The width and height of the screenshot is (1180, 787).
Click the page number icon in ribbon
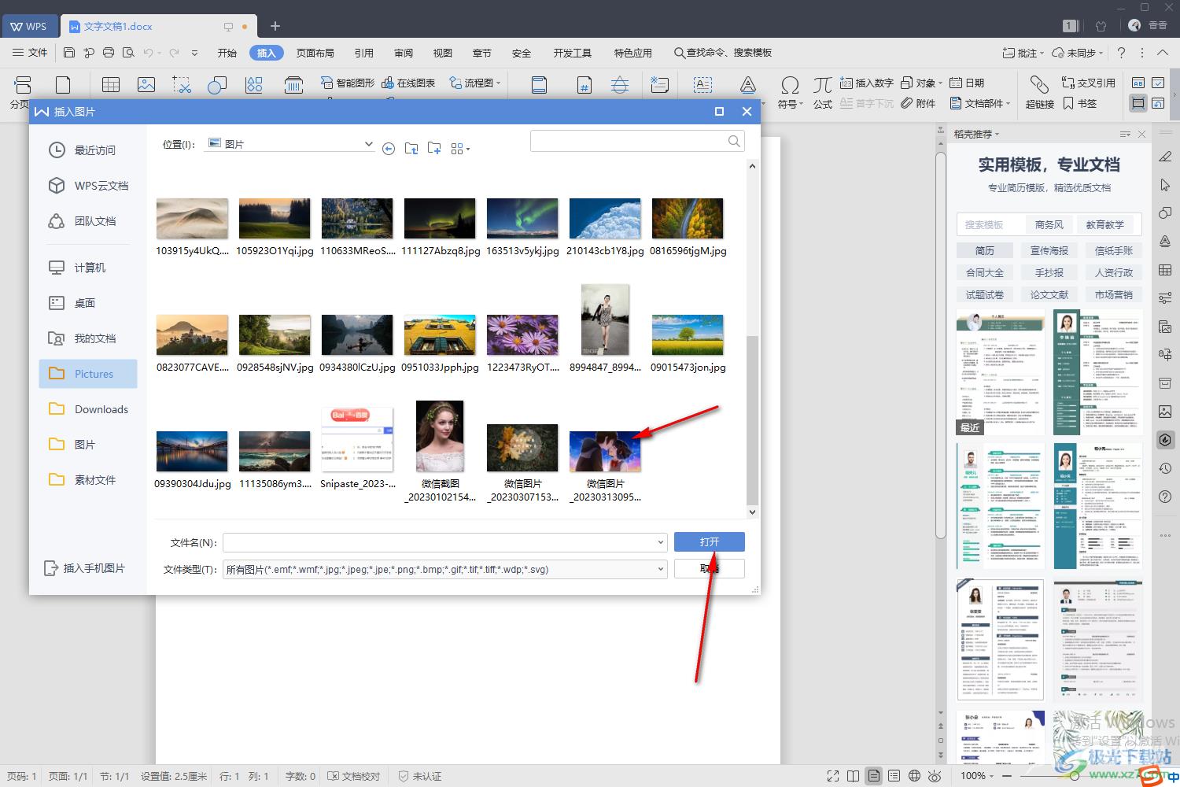(584, 85)
